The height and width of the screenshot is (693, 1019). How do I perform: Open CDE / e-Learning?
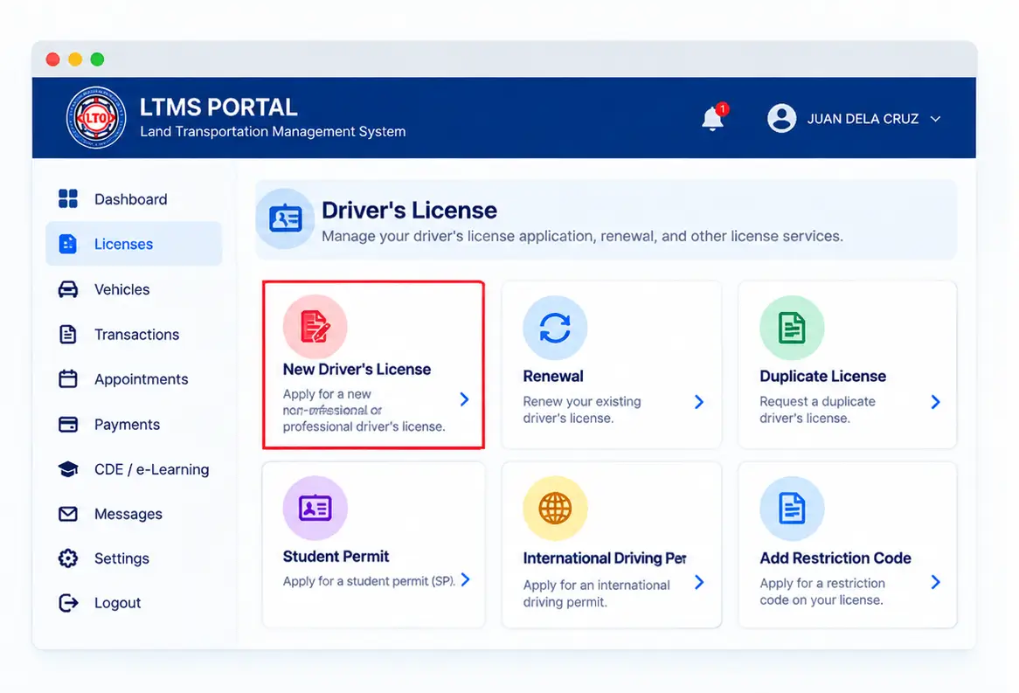point(151,469)
